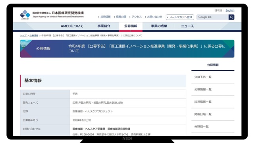The width and height of the screenshot is (254, 143).
Task: Open AMEDについて menu
Action: click(72, 26)
